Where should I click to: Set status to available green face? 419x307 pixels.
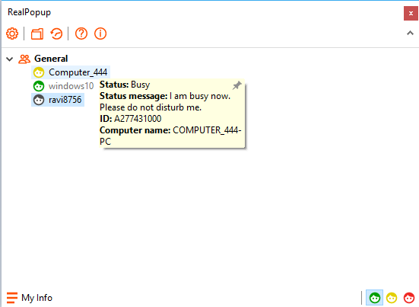click(374, 298)
